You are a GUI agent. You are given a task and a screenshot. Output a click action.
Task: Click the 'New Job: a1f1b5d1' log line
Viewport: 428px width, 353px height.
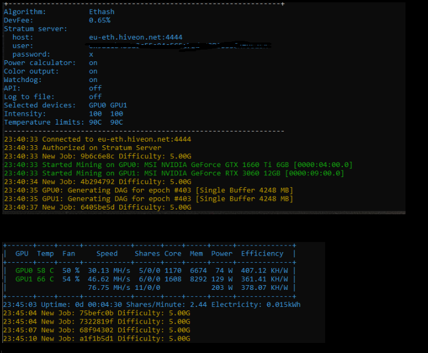click(96, 339)
